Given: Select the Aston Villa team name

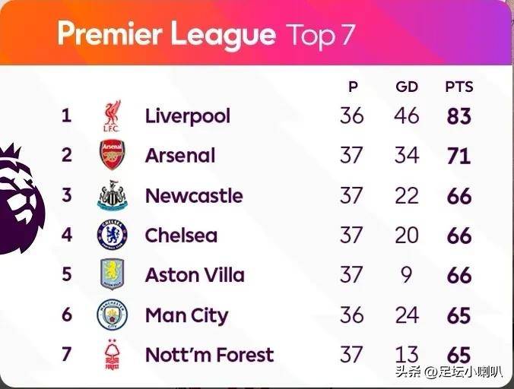Looking at the screenshot, I should click(195, 275).
